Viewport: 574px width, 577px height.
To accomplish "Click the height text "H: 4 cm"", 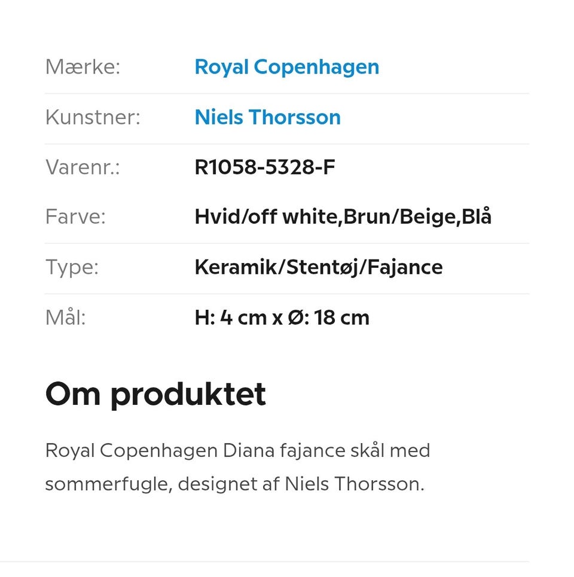I will tap(231, 317).
